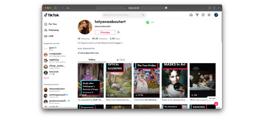Go to the TikTok home logo
Screen dimensions: 265x118
tap(52, 15)
